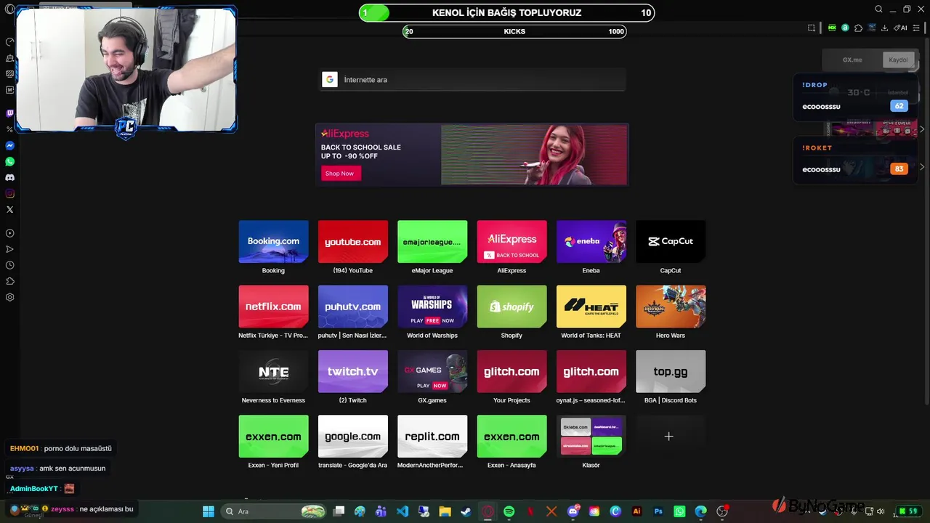Viewport: 930px width, 523px height.
Task: Open sidebar Settings gear icon
Action: (x=9, y=297)
